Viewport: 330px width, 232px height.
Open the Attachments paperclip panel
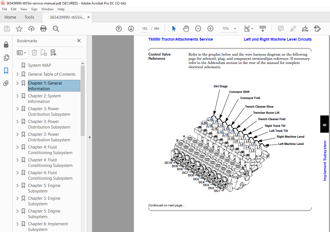click(6, 83)
